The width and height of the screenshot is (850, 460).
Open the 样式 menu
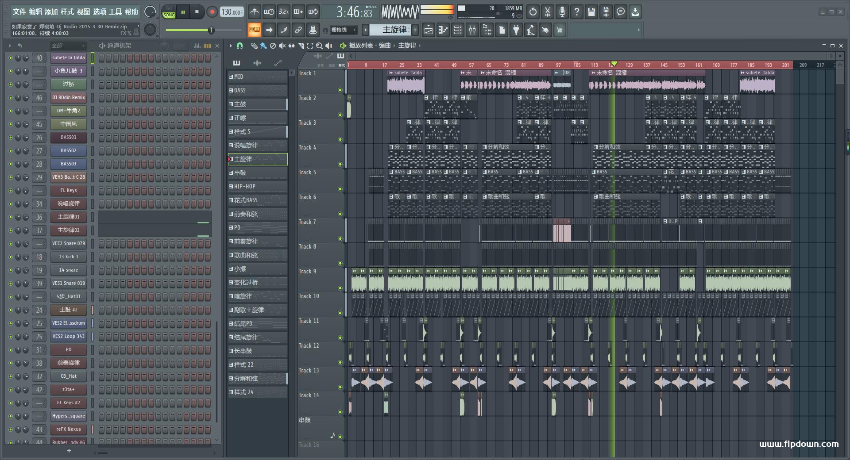coord(67,12)
